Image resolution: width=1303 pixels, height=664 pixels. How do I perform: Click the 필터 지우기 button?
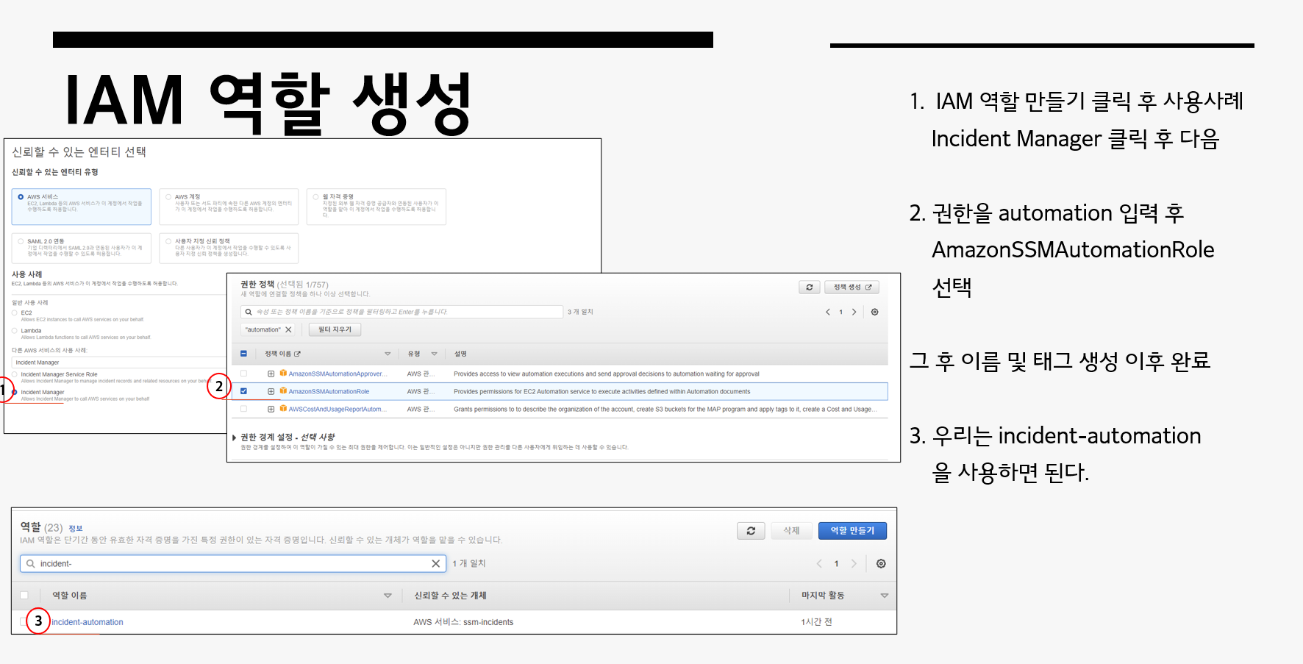335,329
